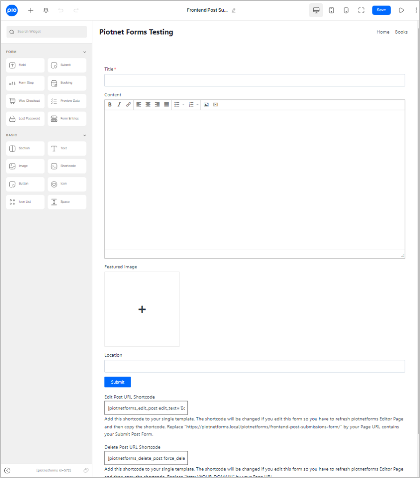The width and height of the screenshot is (420, 478).
Task: Select the Edit Post URL Shortcode field
Action: point(146,408)
